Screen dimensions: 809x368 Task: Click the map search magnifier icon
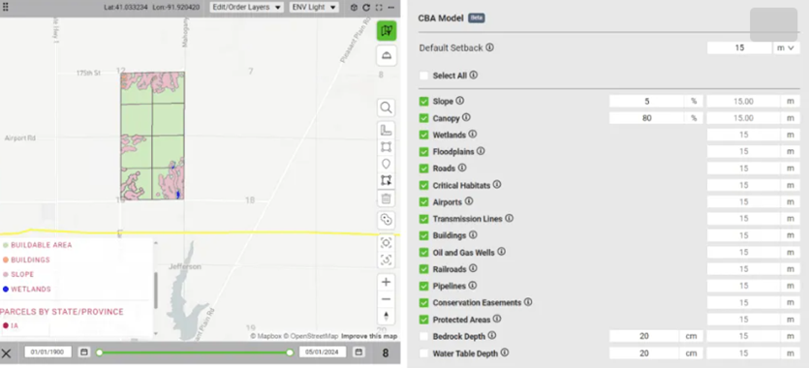386,108
